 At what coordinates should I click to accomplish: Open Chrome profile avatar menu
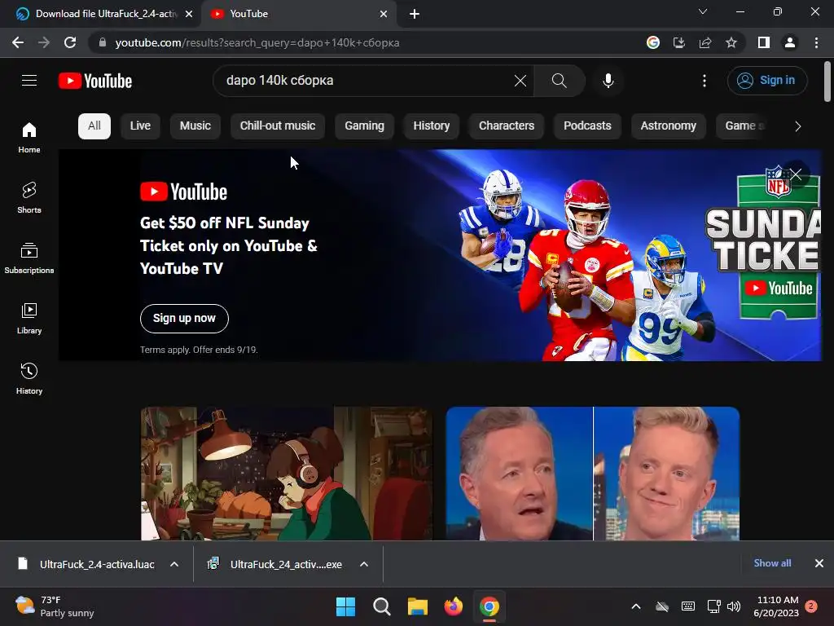790,42
